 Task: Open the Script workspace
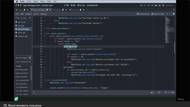point(81,5)
